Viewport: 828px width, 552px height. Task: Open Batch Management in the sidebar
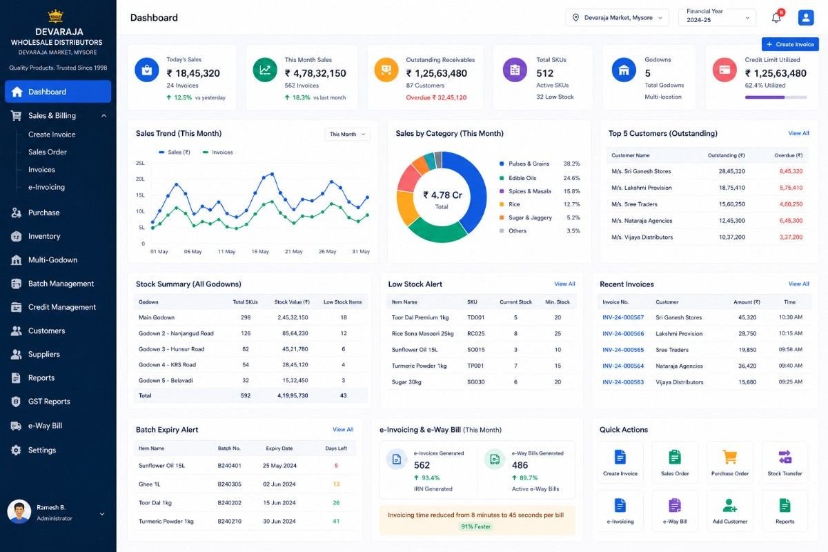coord(58,284)
